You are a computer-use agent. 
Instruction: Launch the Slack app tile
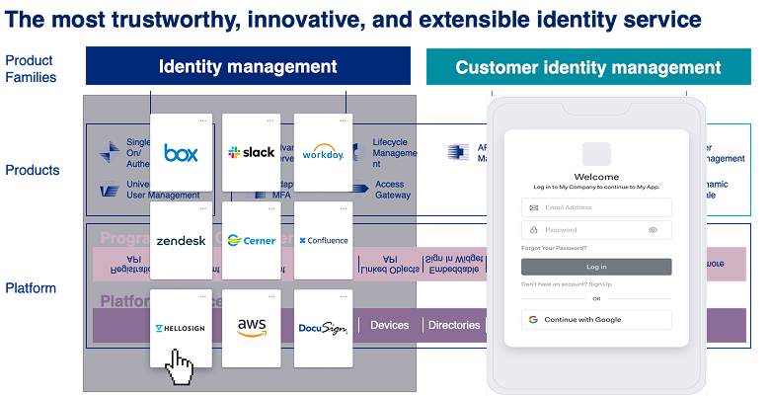pos(252,153)
